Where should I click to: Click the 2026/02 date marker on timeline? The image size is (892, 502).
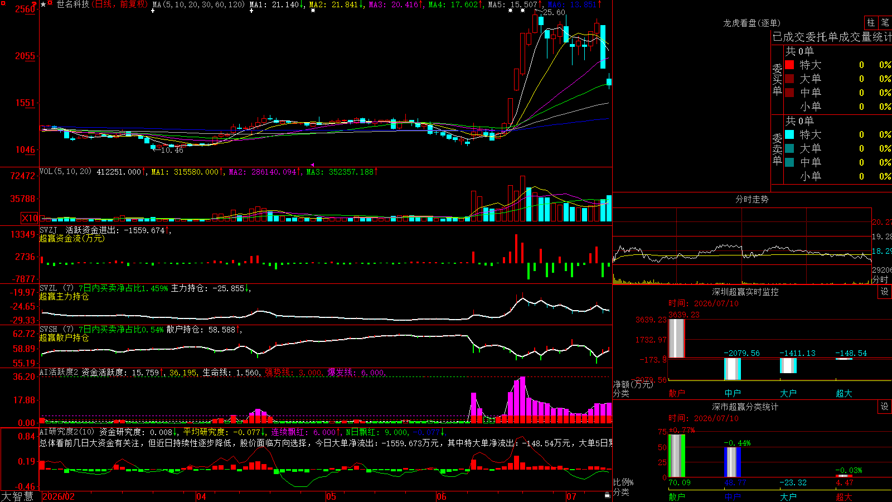pyautogui.click(x=59, y=496)
